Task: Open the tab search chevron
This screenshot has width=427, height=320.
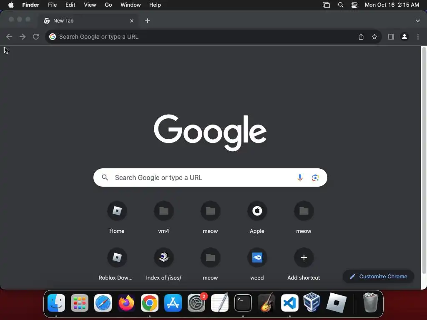Action: pyautogui.click(x=418, y=21)
